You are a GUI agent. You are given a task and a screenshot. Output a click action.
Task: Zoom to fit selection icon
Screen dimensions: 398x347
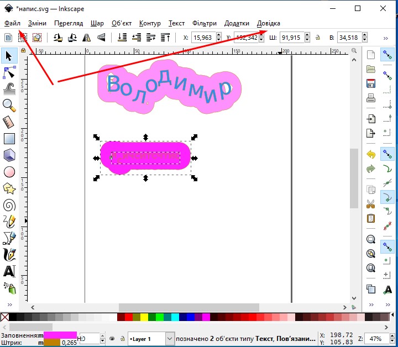pos(371,239)
